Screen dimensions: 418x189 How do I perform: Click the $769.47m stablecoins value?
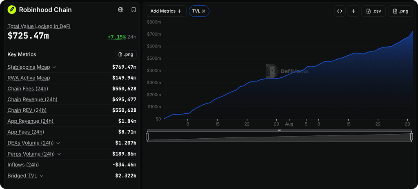click(124, 67)
